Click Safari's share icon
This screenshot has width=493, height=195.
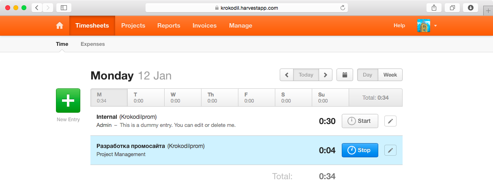point(434,8)
